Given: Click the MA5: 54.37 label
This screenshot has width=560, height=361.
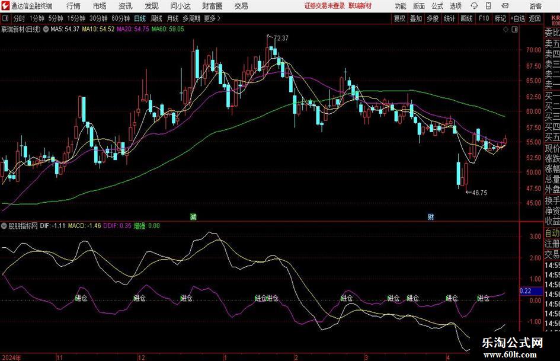Looking at the screenshot, I should 65,29.
